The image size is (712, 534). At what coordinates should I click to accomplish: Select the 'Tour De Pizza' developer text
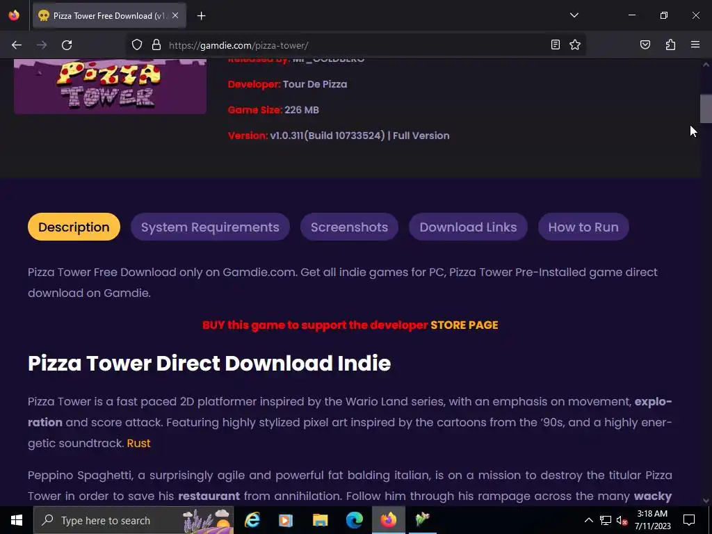[315, 84]
